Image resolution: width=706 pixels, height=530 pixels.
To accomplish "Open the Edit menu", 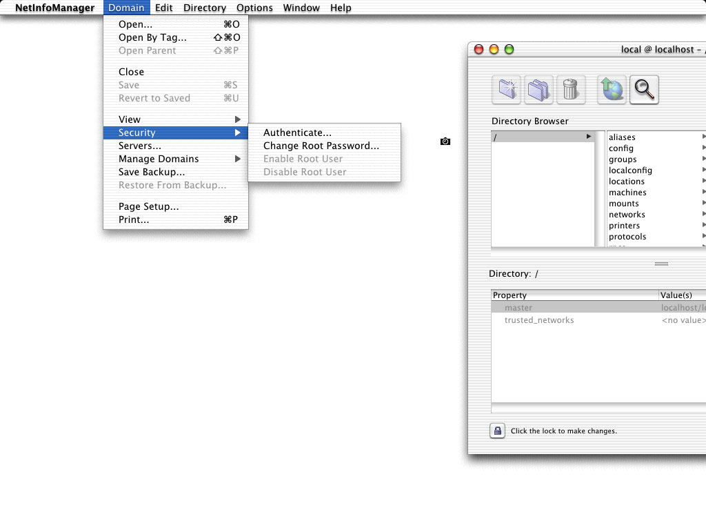I will (164, 8).
